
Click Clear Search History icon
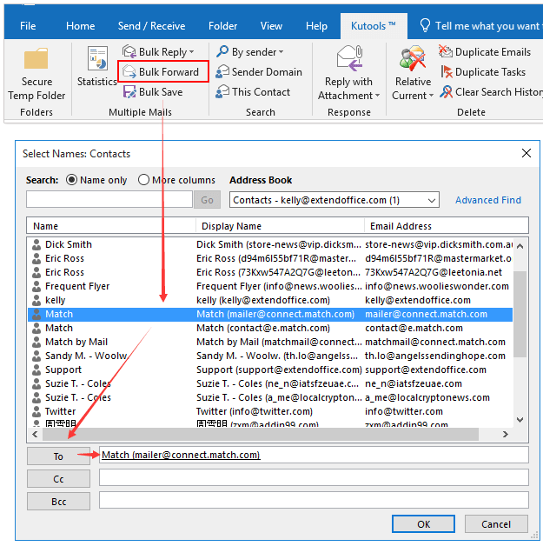(x=447, y=91)
